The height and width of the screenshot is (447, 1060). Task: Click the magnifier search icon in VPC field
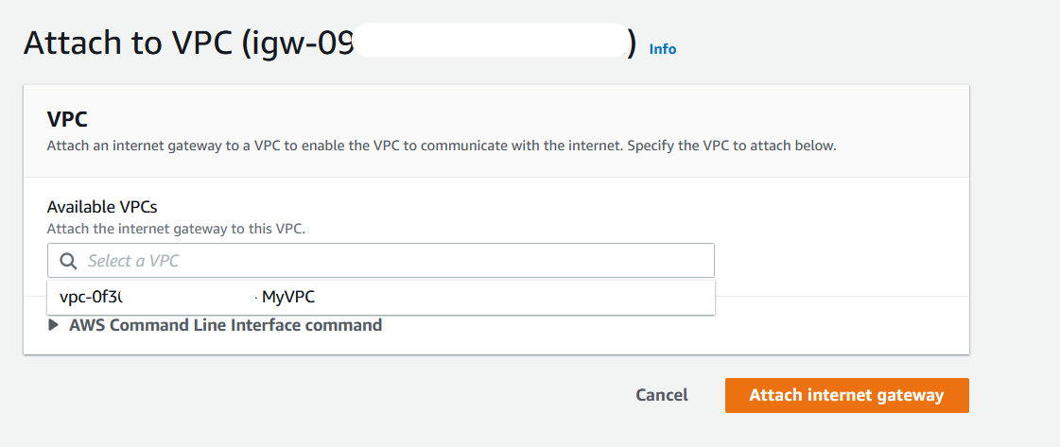(67, 261)
